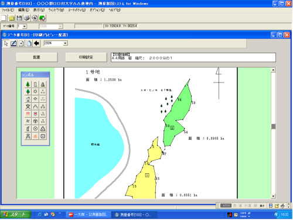Pick the red torii shrine symbol
Image resolution: width=293 pixels, height=220 pixels.
[28, 114]
